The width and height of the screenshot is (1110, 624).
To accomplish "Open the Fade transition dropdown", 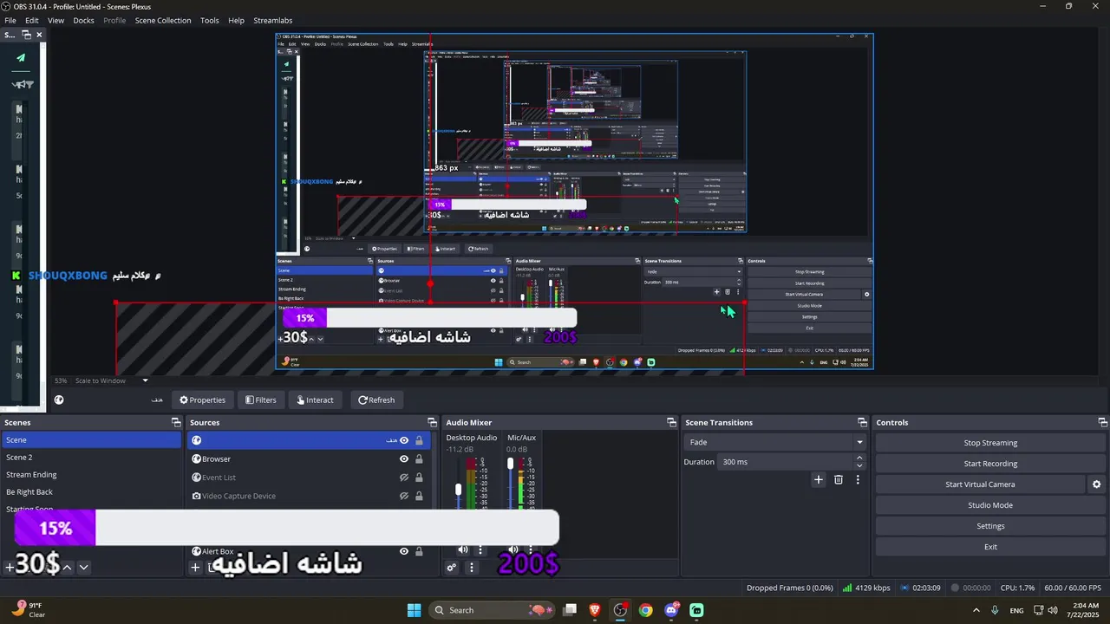I will (775, 443).
